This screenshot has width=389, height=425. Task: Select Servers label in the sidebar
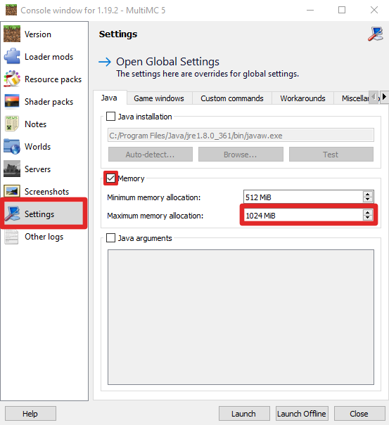click(38, 169)
